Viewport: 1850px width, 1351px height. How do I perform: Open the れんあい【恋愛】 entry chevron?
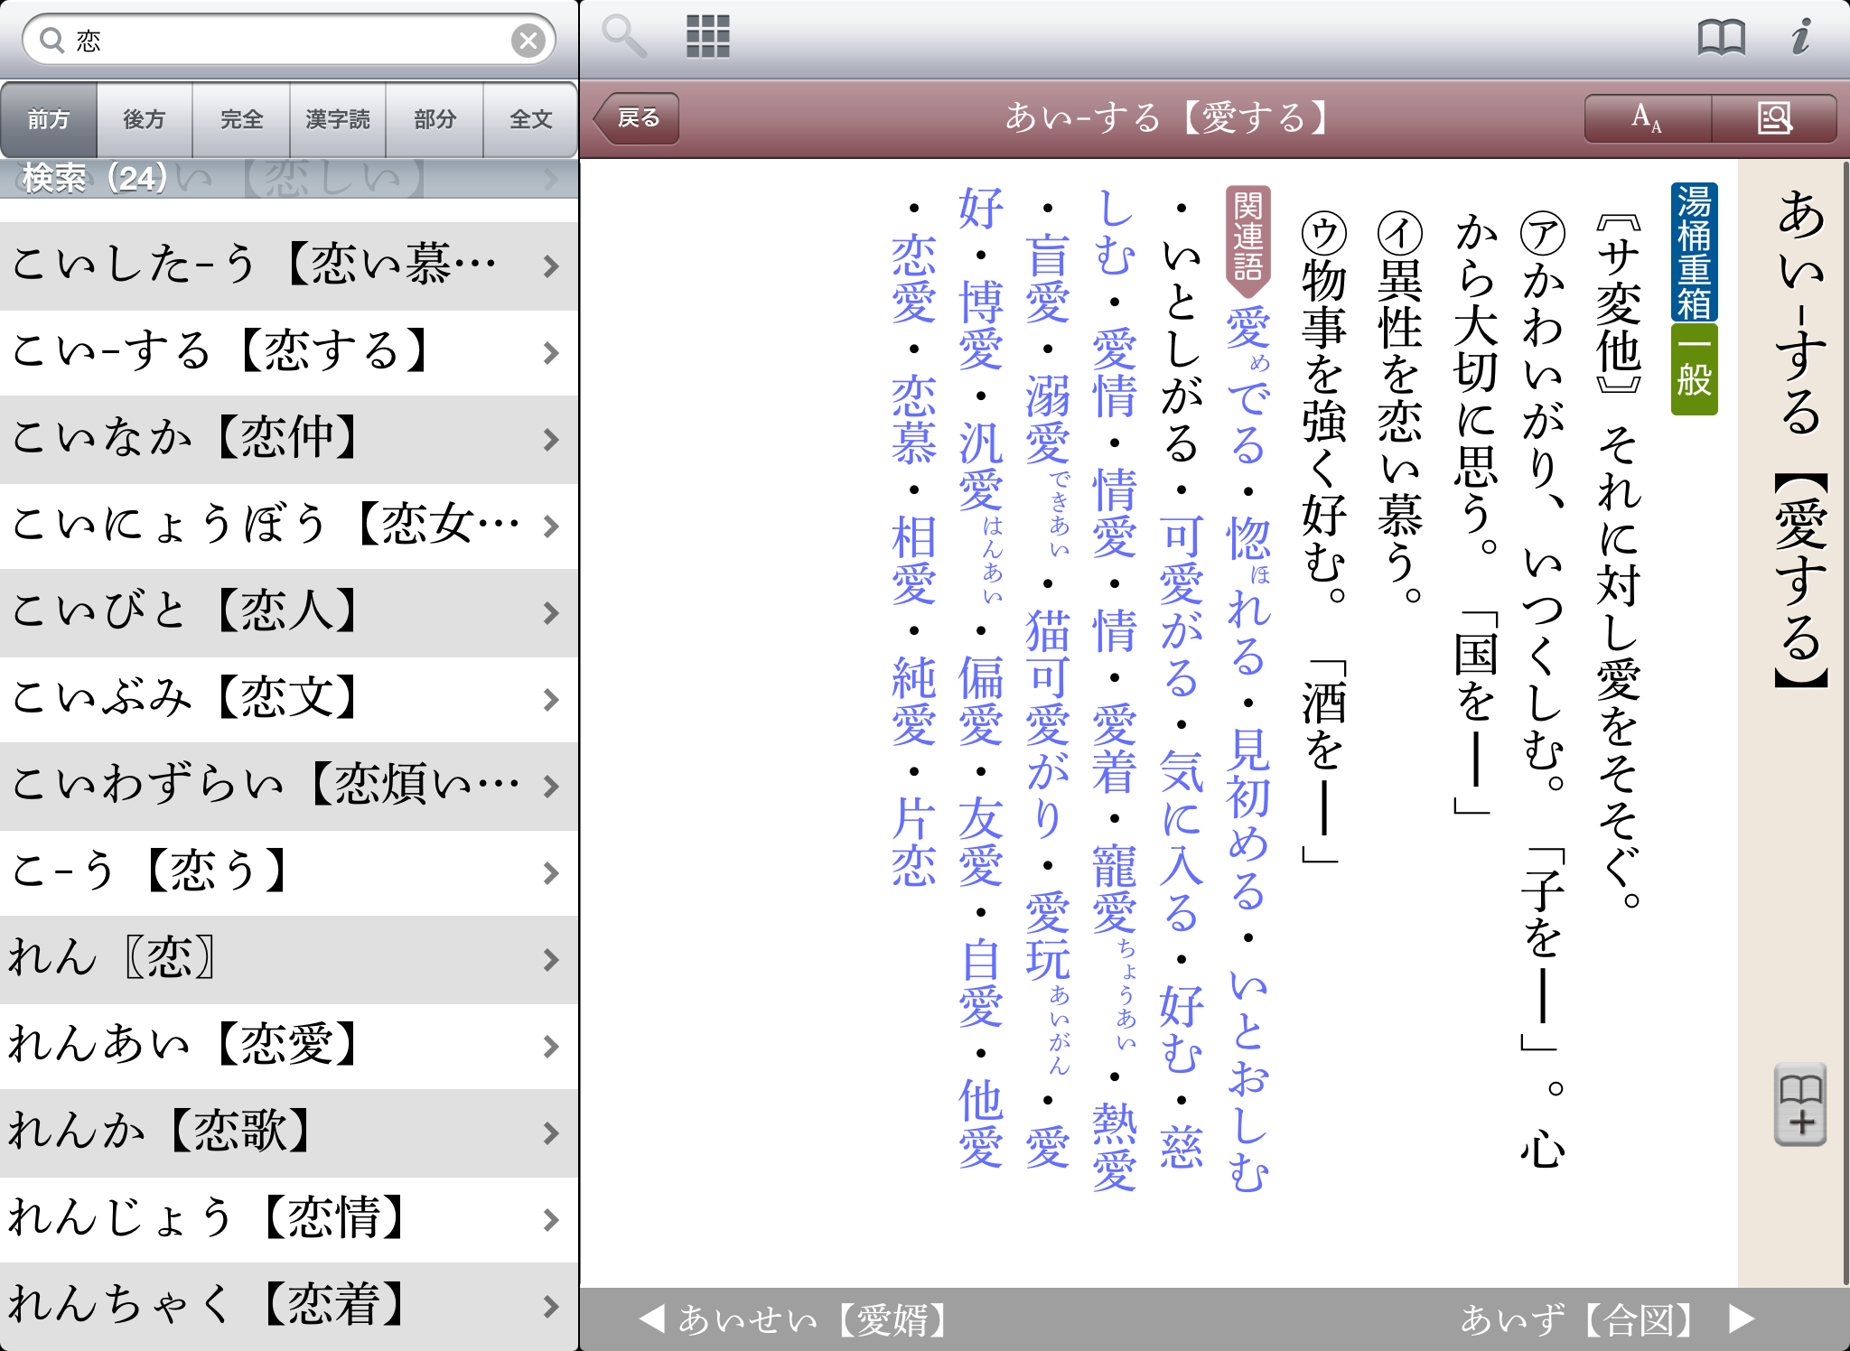click(x=551, y=1047)
